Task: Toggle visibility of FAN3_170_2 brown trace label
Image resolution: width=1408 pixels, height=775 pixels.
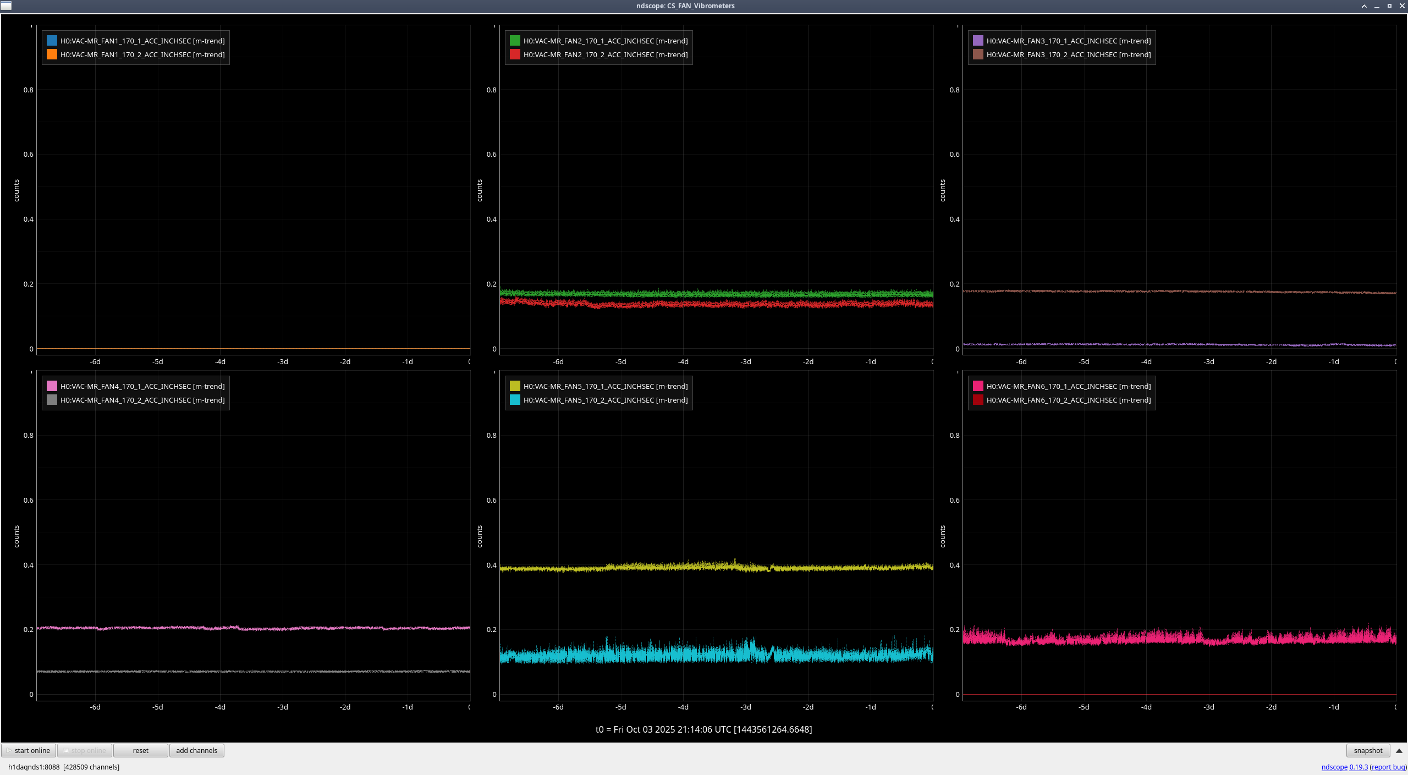Action: [x=1068, y=54]
